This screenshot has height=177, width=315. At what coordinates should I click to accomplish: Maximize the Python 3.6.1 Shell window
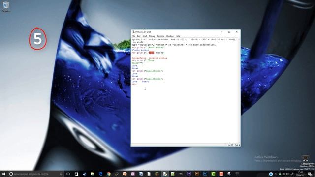click(x=229, y=32)
